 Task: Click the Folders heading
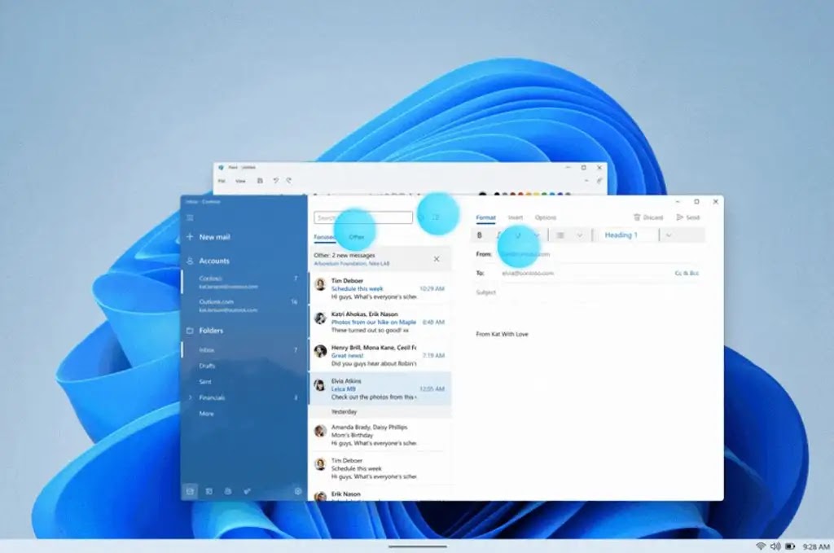coord(211,331)
